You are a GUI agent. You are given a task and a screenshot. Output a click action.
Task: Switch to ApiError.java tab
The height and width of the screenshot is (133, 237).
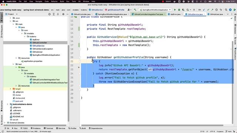[175, 14]
